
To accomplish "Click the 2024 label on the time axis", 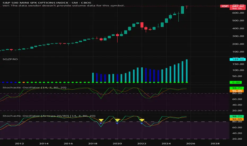I will coord(166,143).
